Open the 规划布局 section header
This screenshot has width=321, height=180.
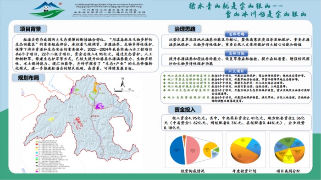click(28, 78)
